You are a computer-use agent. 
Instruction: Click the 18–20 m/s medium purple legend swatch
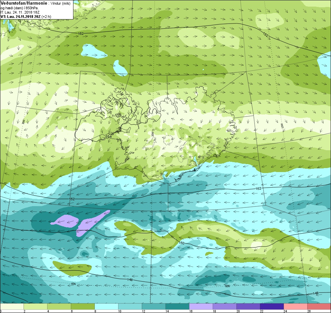(x=225, y=306)
